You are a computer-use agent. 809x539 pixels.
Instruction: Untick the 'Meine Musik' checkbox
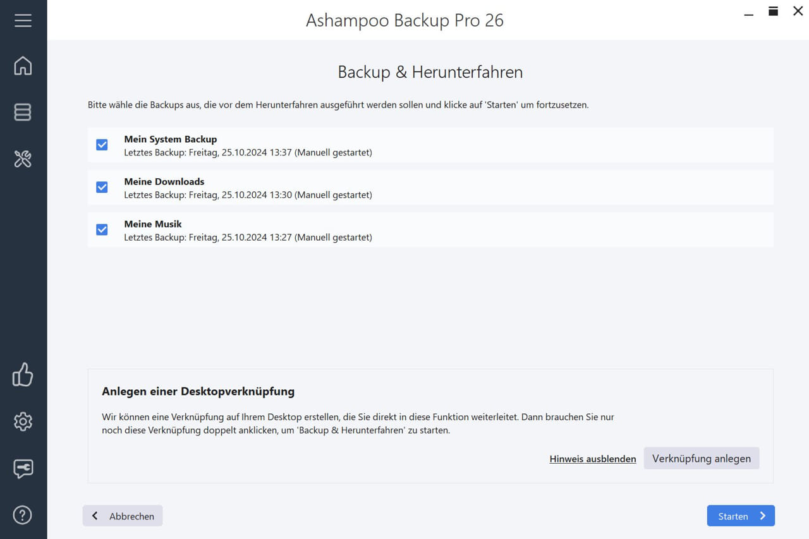pyautogui.click(x=102, y=229)
